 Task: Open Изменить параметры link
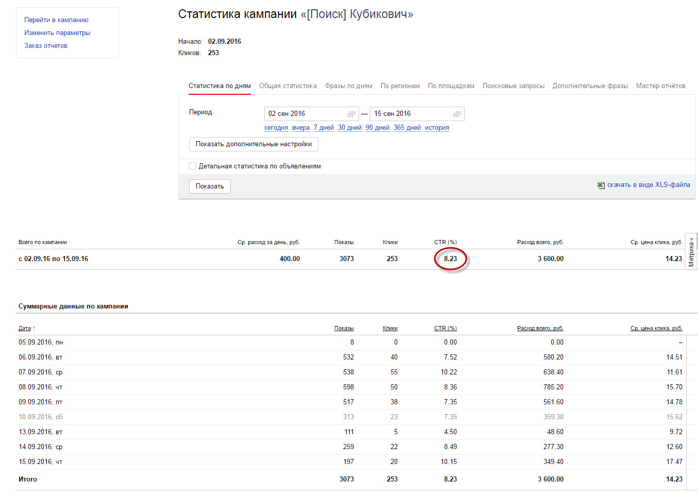click(57, 33)
